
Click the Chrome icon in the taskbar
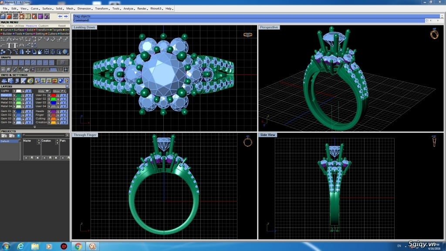(x=78, y=246)
